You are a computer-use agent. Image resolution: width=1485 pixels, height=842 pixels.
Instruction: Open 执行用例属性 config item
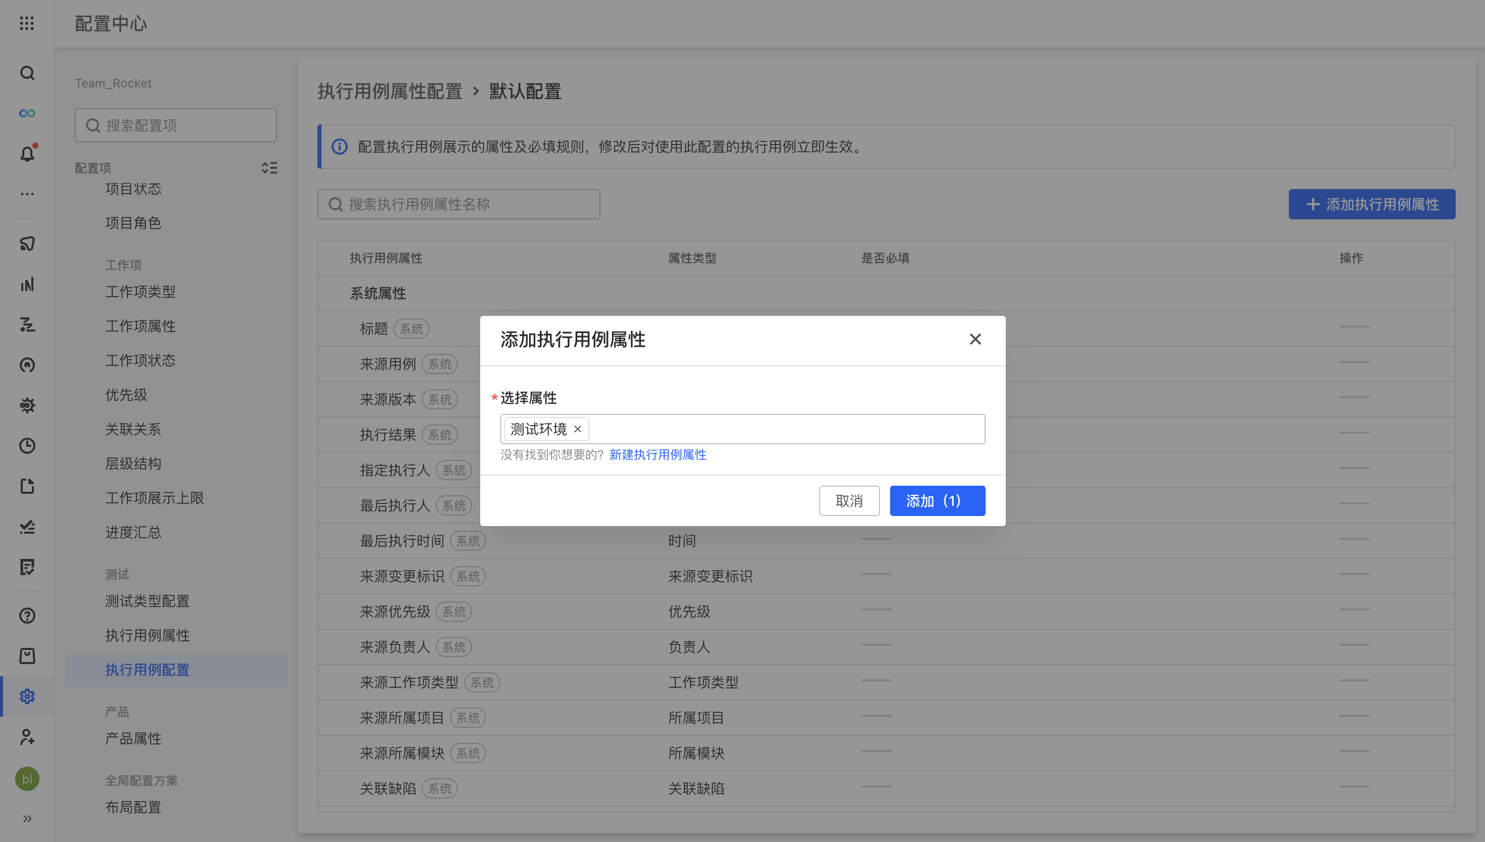click(147, 636)
